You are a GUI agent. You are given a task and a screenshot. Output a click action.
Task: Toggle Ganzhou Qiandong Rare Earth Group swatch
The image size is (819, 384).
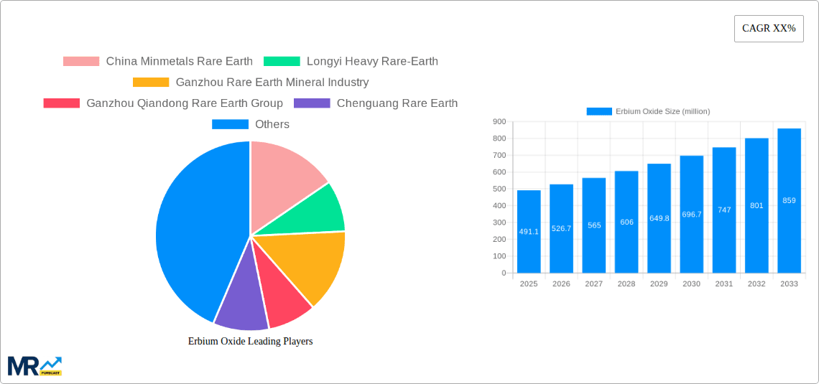pos(62,103)
